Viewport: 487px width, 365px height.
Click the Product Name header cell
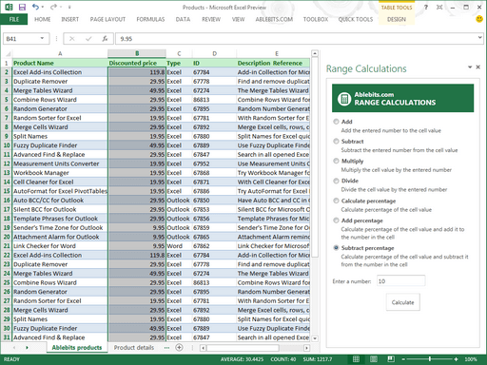[x=60, y=63]
